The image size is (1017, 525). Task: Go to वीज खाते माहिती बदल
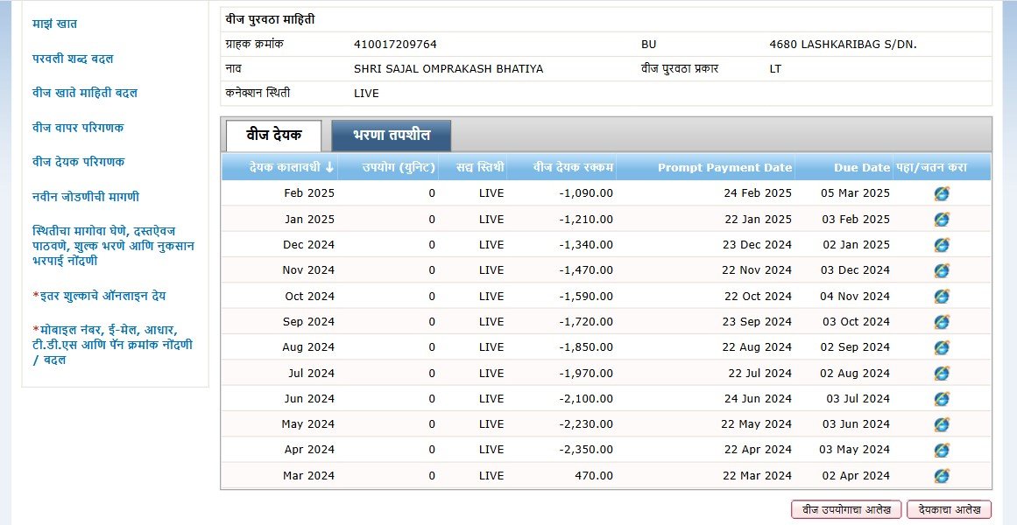click(85, 93)
